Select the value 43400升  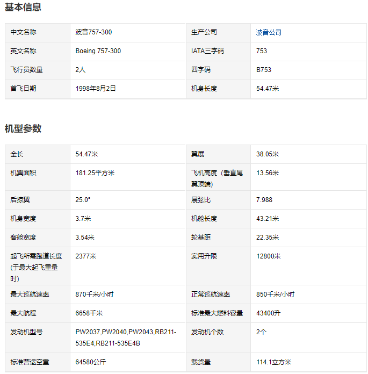pos(268,313)
